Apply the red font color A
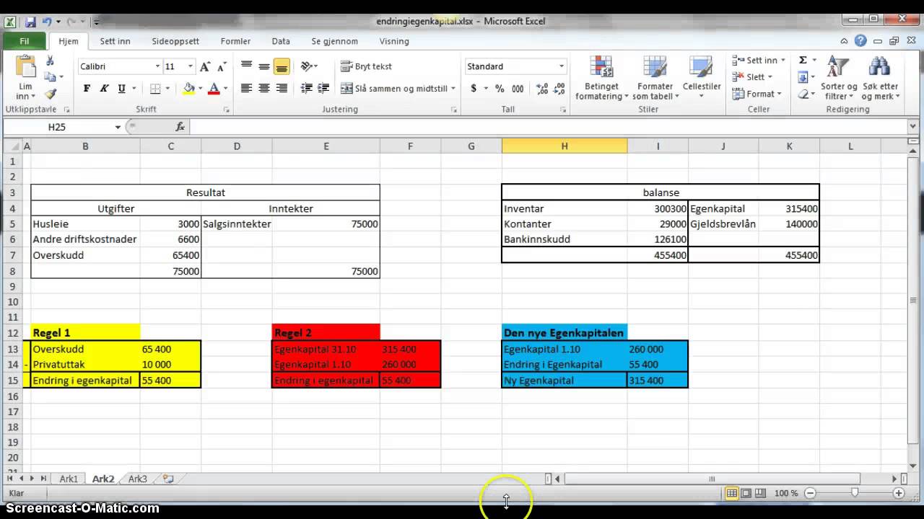This screenshot has width=924, height=519. [x=214, y=89]
